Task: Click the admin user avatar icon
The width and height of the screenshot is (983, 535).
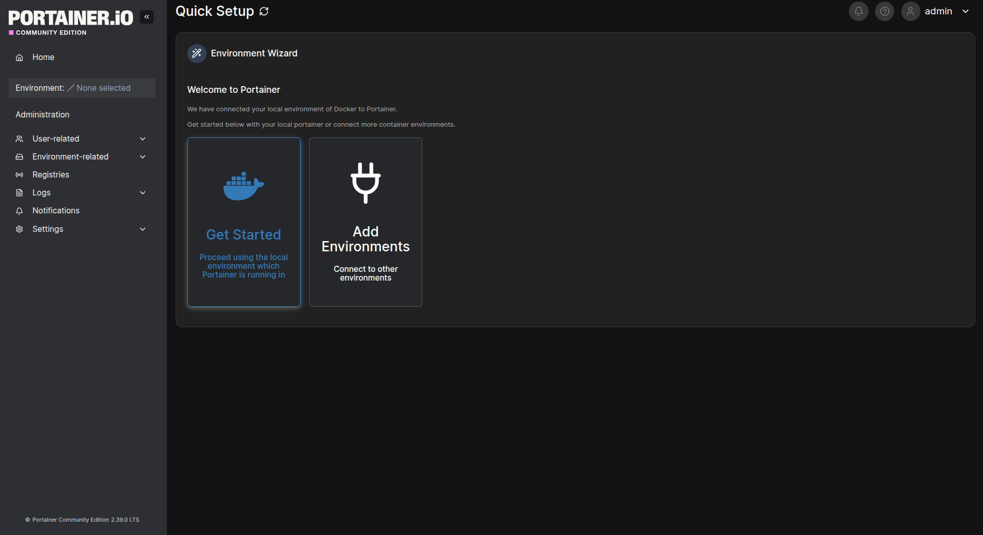Action: (x=911, y=11)
